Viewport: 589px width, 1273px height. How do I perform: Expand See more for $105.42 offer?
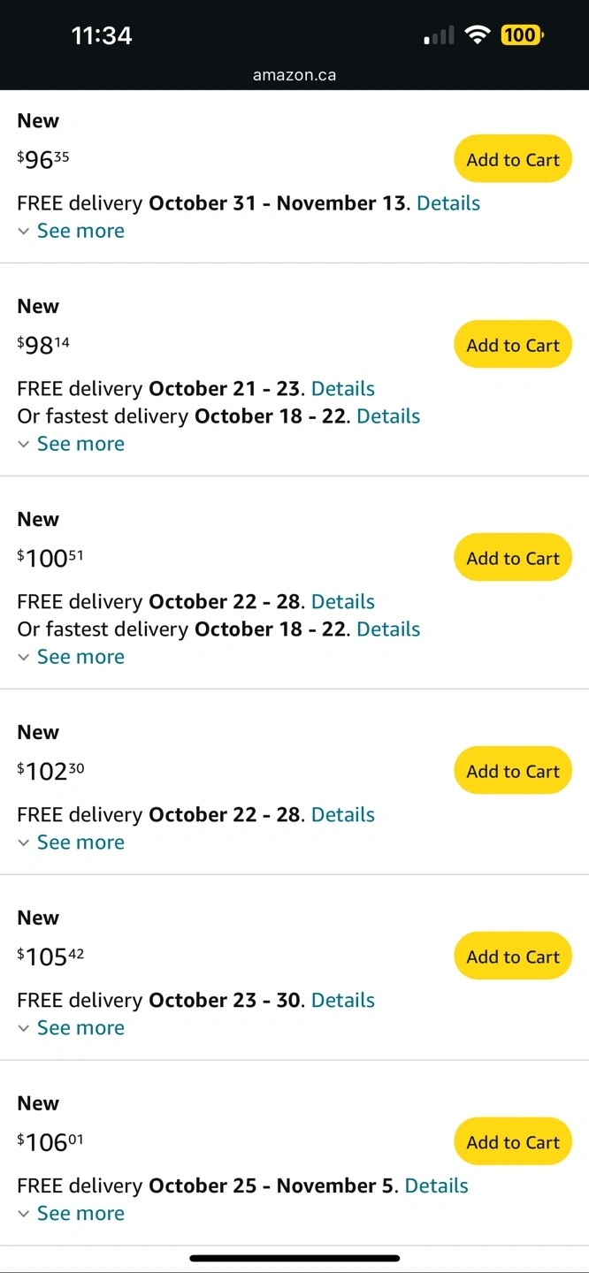(80, 1028)
